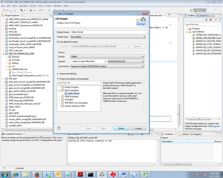Click the Windows Start button
Screen dimensions: 223x178
tap(4, 175)
